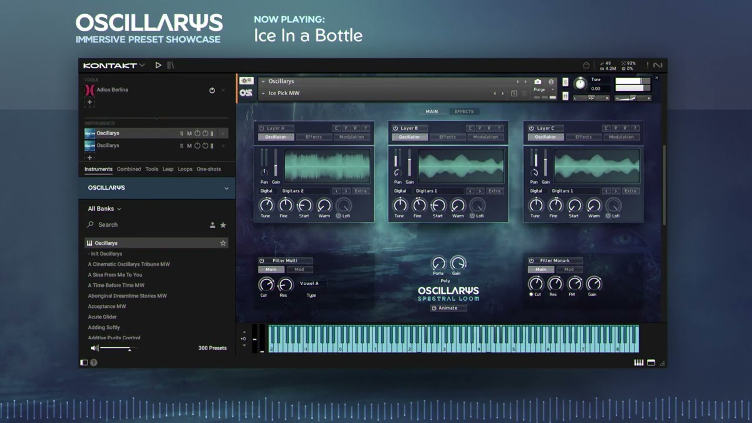Select the Instruments browser tab
The height and width of the screenshot is (423, 752).
pyautogui.click(x=98, y=169)
